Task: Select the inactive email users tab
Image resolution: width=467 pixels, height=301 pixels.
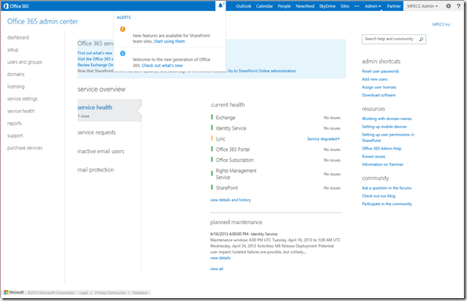Action: pyautogui.click(x=101, y=151)
